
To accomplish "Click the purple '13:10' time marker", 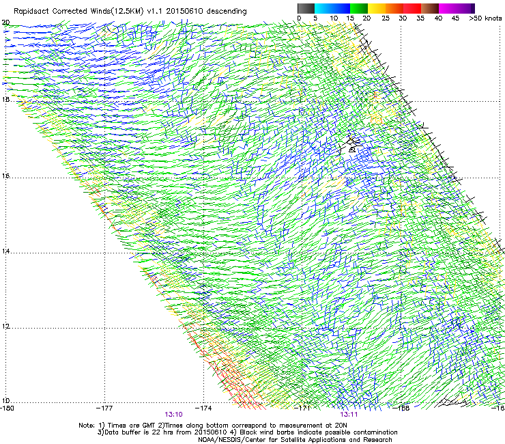I will (x=173, y=415).
